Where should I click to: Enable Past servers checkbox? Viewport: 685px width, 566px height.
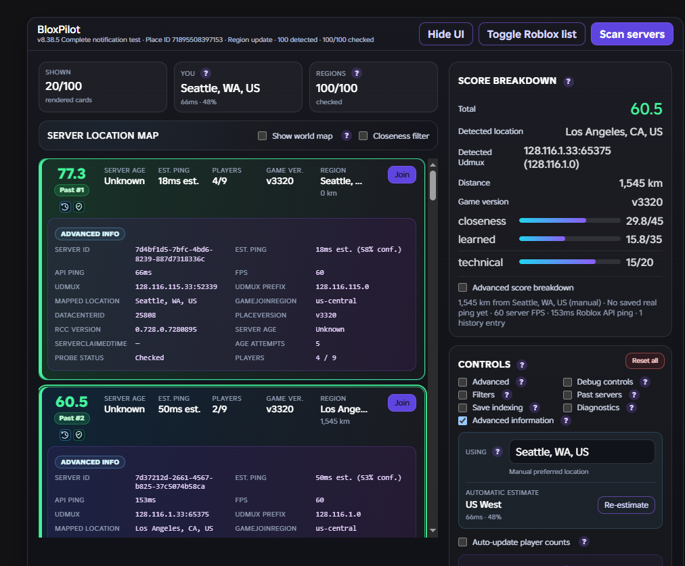pyautogui.click(x=567, y=395)
